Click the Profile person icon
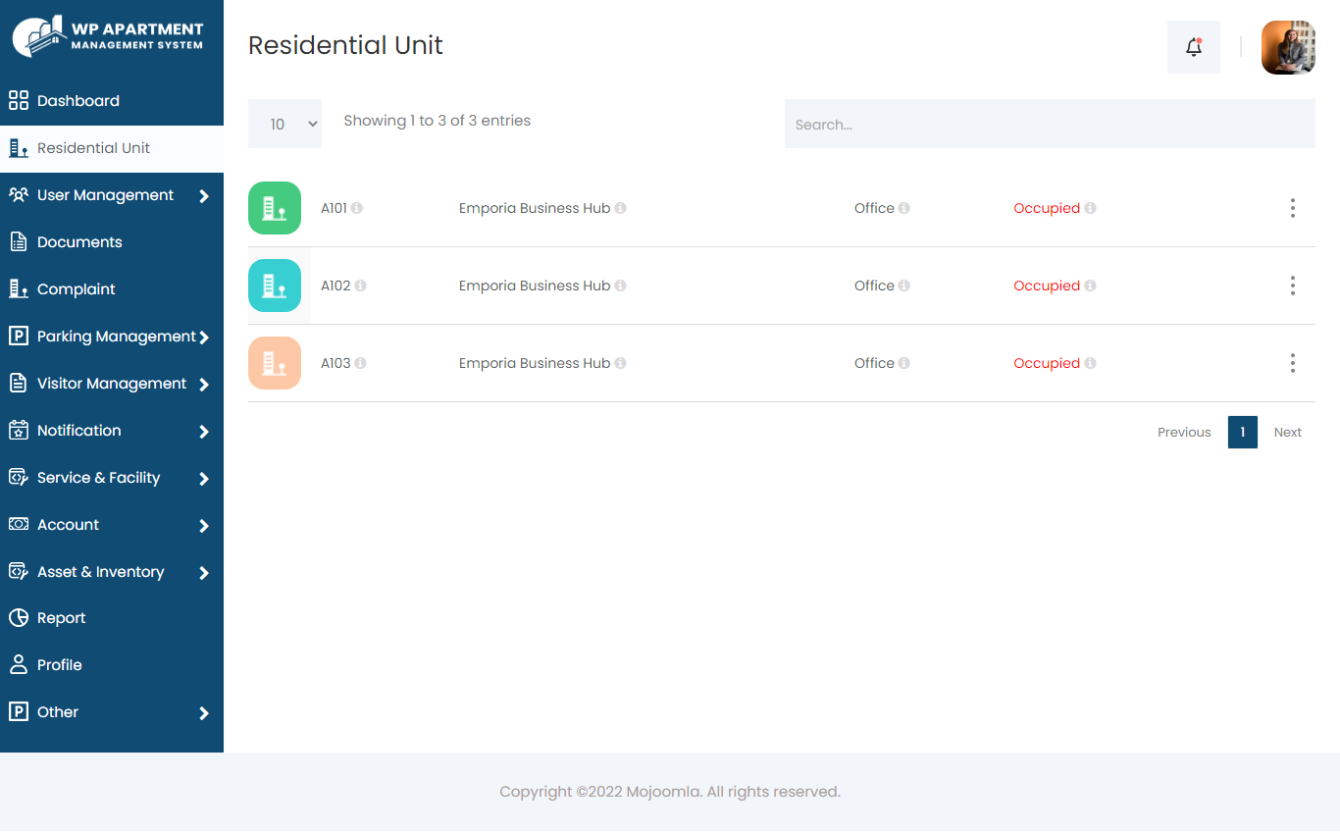Viewport: 1340px width, 832px height. click(18, 664)
